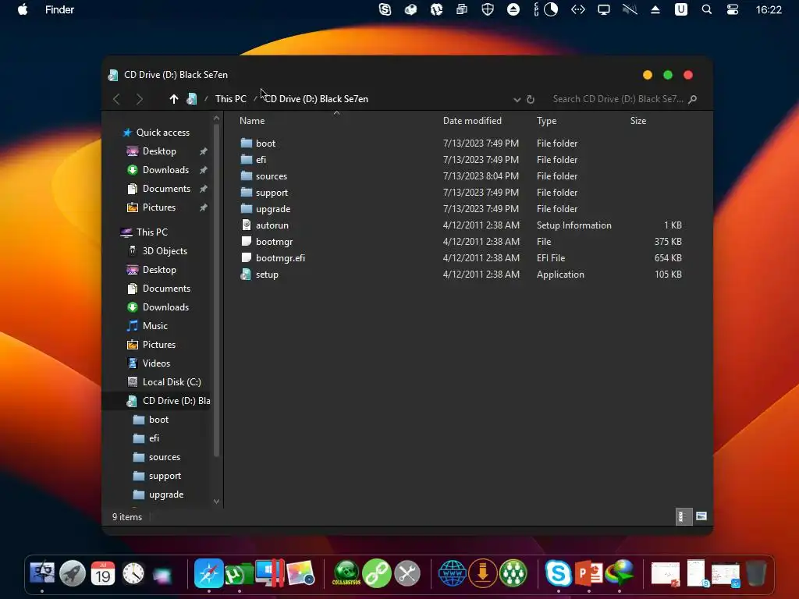Open 3D Objects in navigation pane

tap(165, 251)
